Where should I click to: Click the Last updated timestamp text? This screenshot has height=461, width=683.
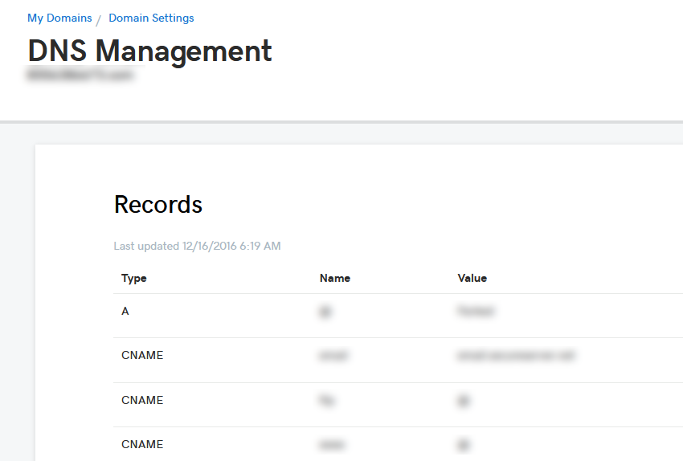click(x=197, y=246)
